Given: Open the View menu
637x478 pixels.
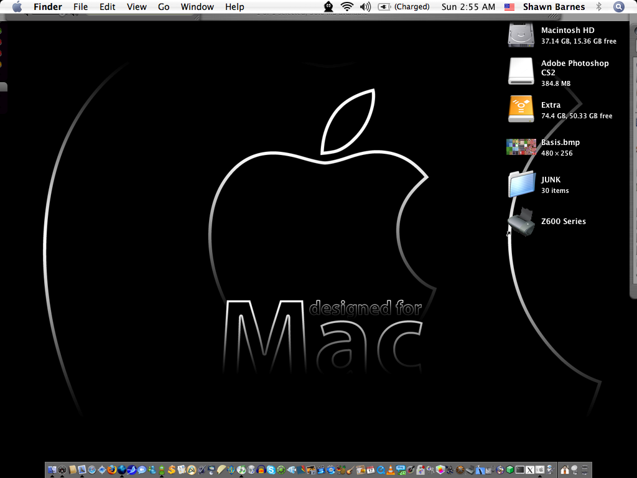Looking at the screenshot, I should point(136,7).
